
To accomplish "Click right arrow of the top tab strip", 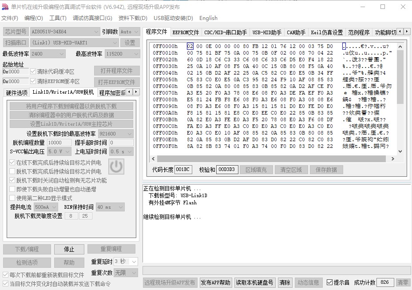I will 407,31.
